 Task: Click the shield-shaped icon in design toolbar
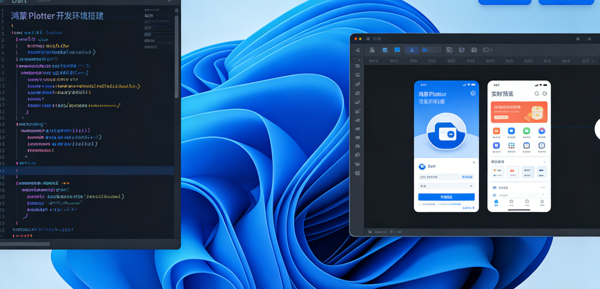[x=461, y=50]
